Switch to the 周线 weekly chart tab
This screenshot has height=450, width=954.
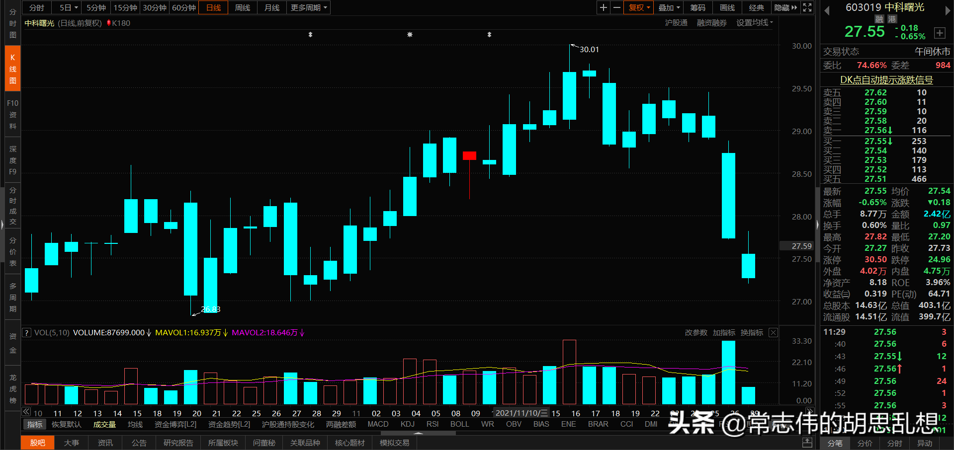242,7
